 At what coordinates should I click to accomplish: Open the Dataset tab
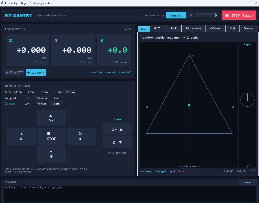point(248,28)
